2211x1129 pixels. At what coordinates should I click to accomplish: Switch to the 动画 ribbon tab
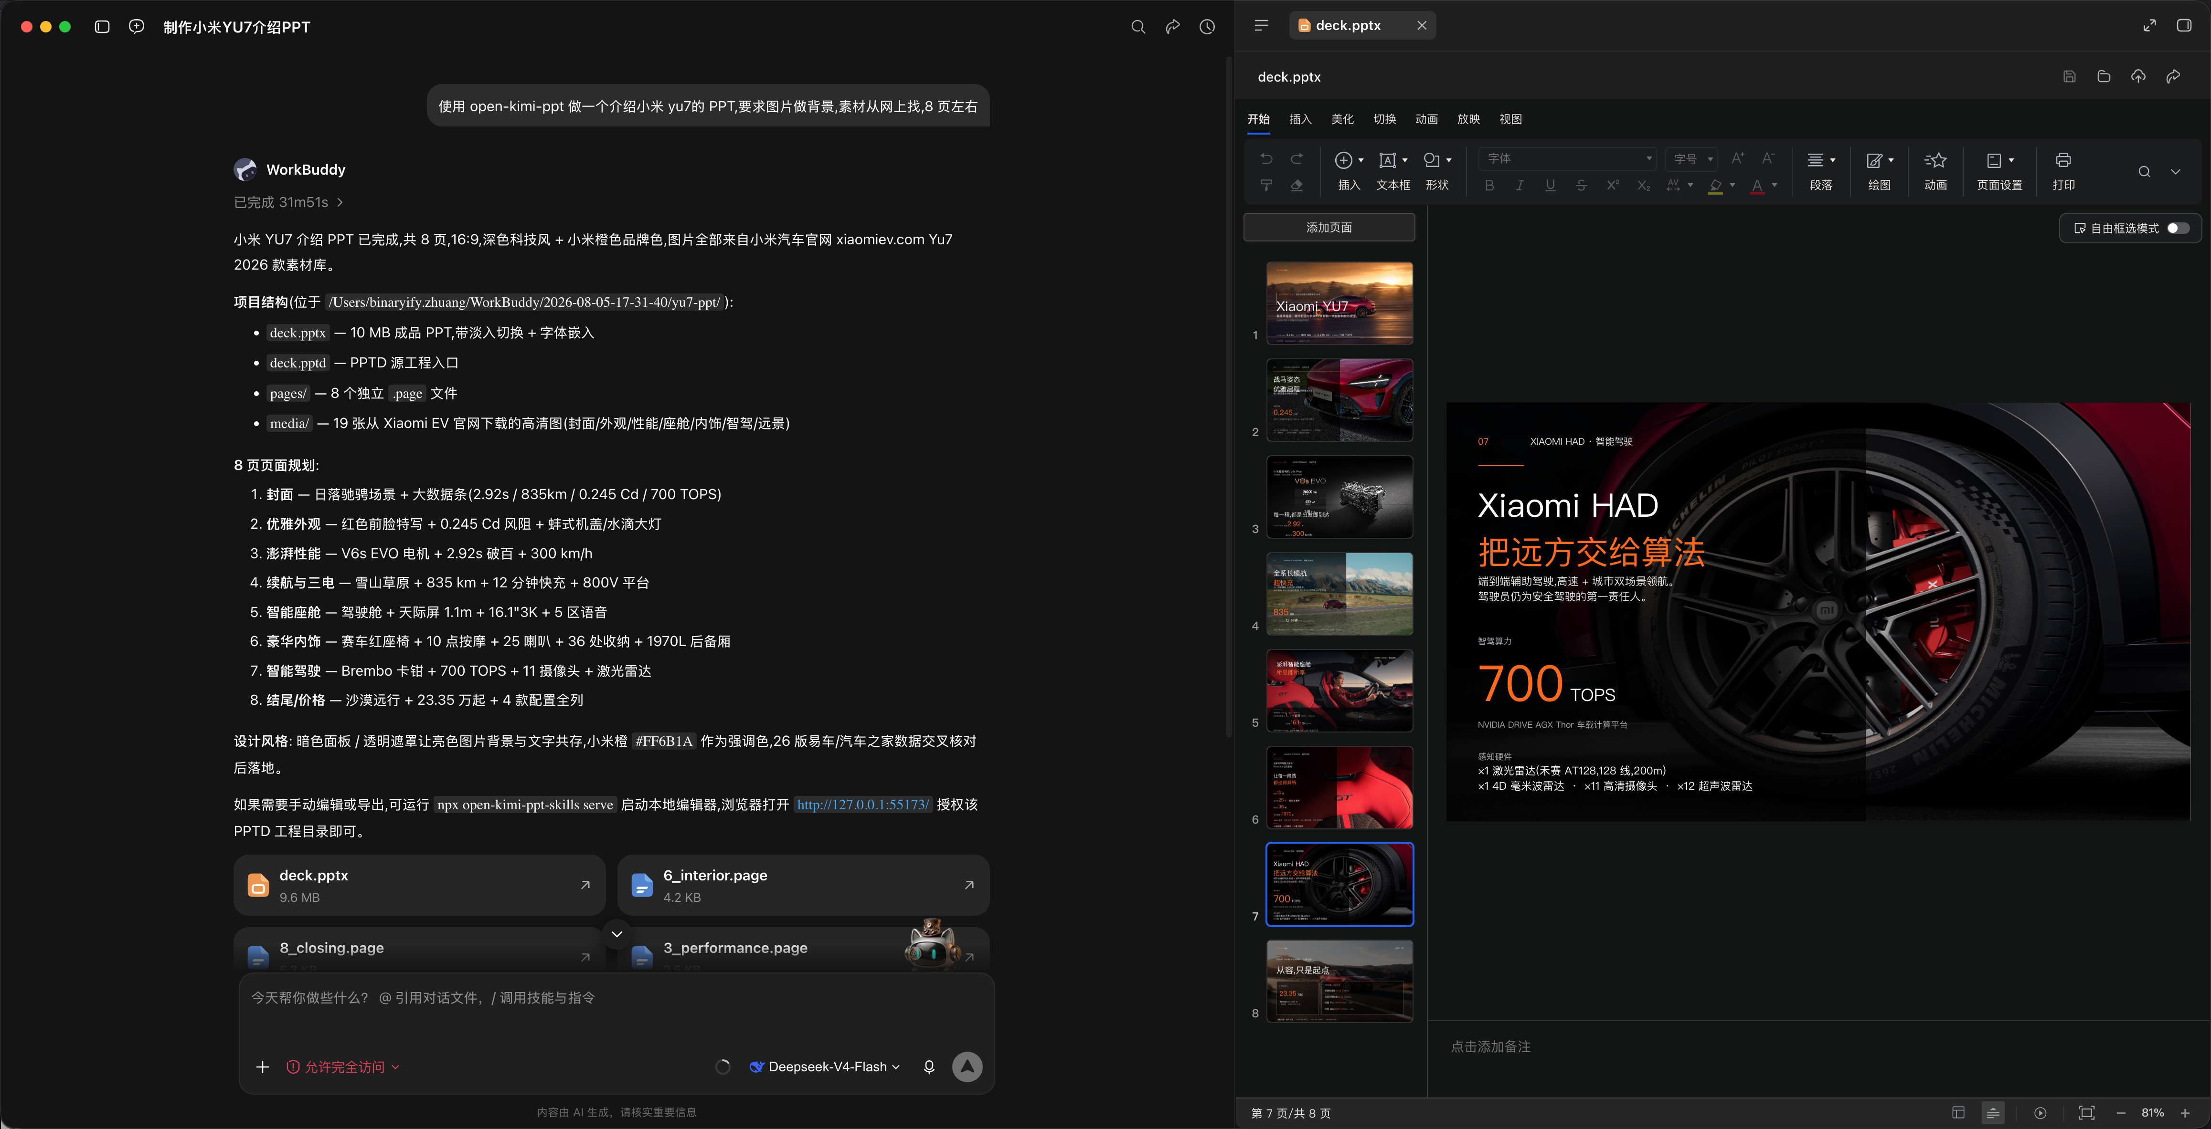tap(1426, 119)
